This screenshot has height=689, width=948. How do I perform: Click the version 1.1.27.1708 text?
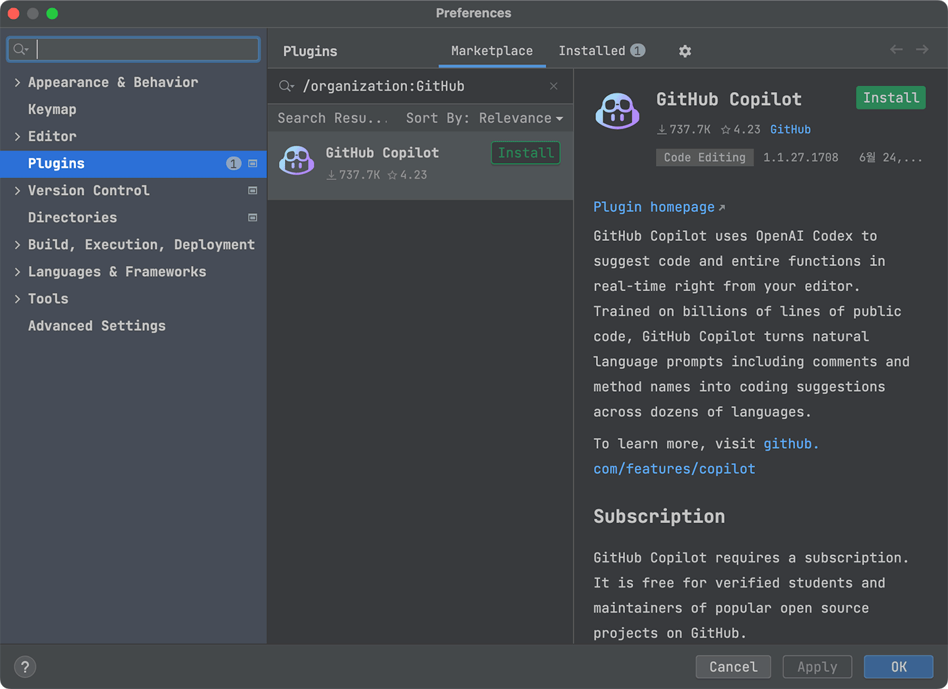tap(800, 158)
